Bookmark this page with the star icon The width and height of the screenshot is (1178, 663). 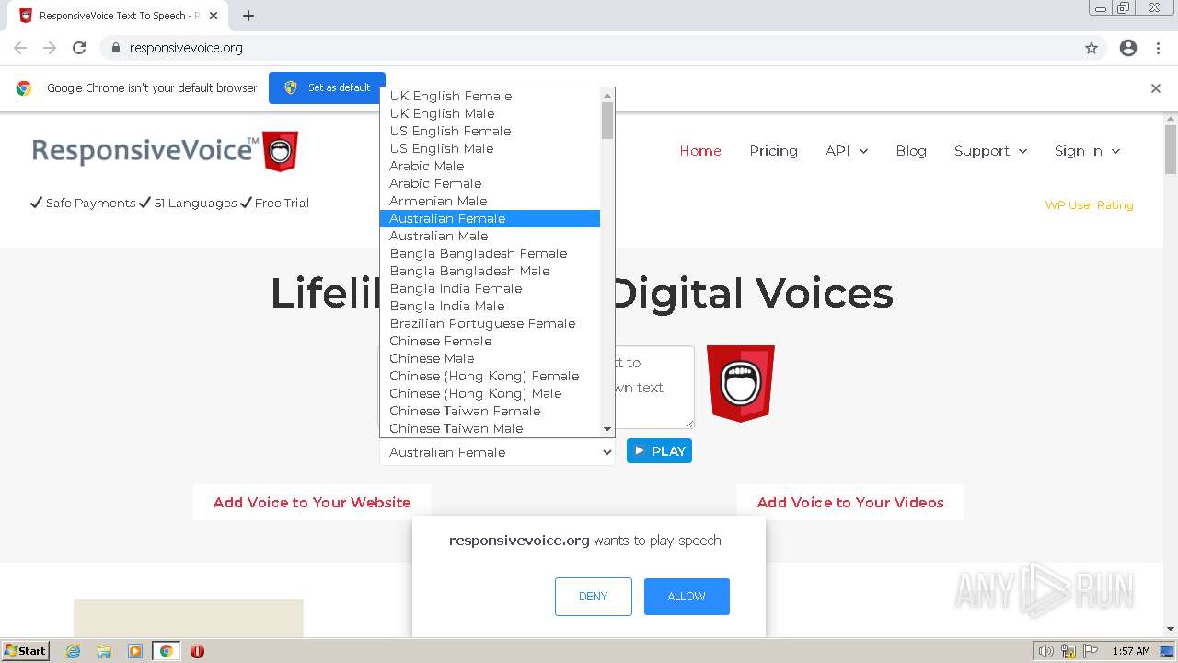click(1091, 48)
